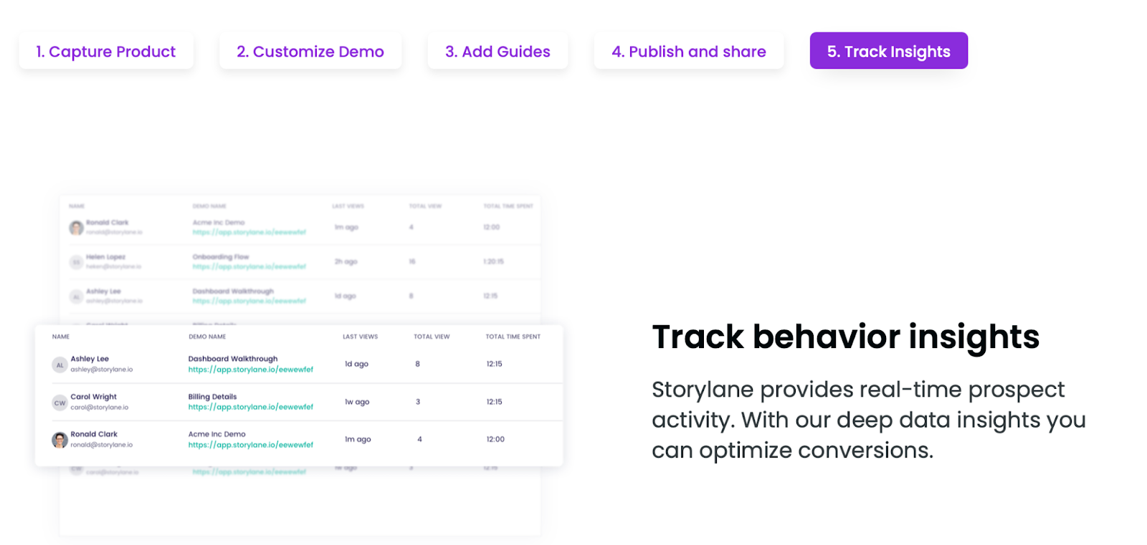1147x545 pixels.
Task: Click the ashley@storylane.io email in foreground card
Action: (x=102, y=370)
